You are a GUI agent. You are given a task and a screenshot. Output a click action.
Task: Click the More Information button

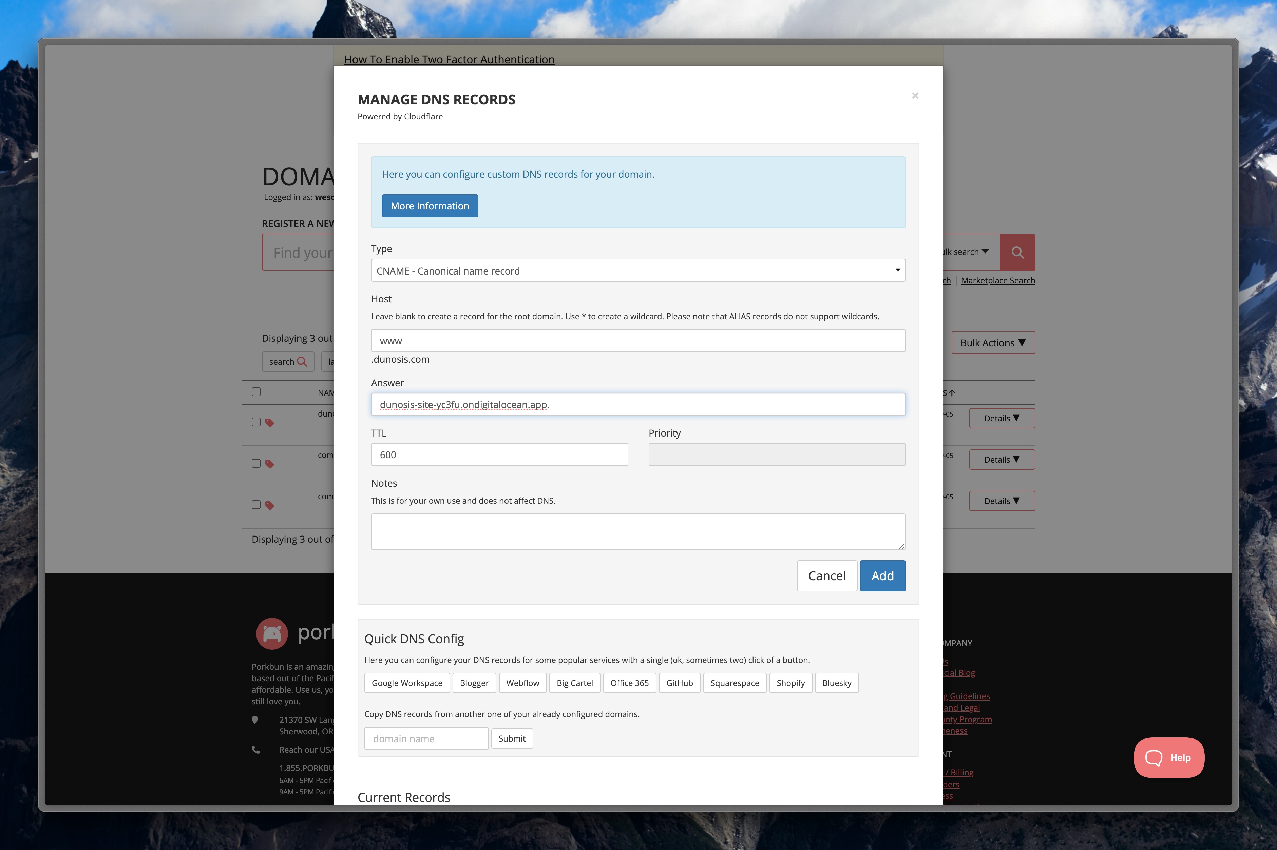click(429, 205)
